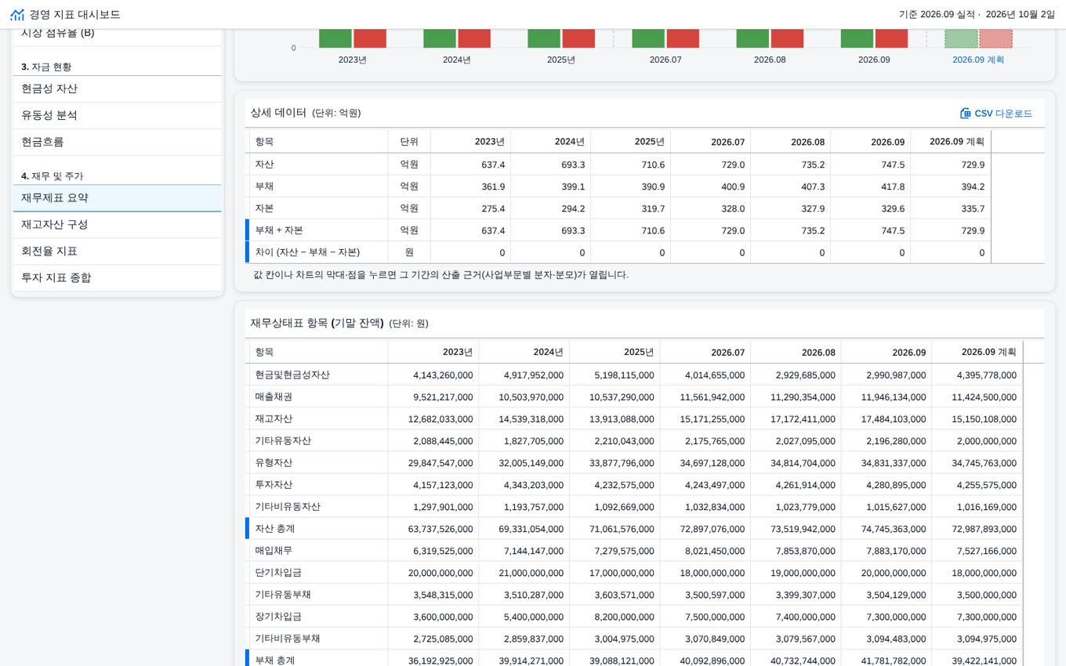Click the red 2024년 chart bar

474,38
